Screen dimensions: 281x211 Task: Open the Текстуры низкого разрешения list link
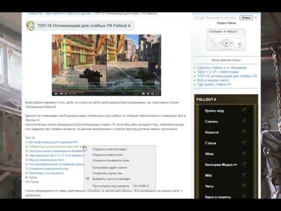(x=56, y=151)
